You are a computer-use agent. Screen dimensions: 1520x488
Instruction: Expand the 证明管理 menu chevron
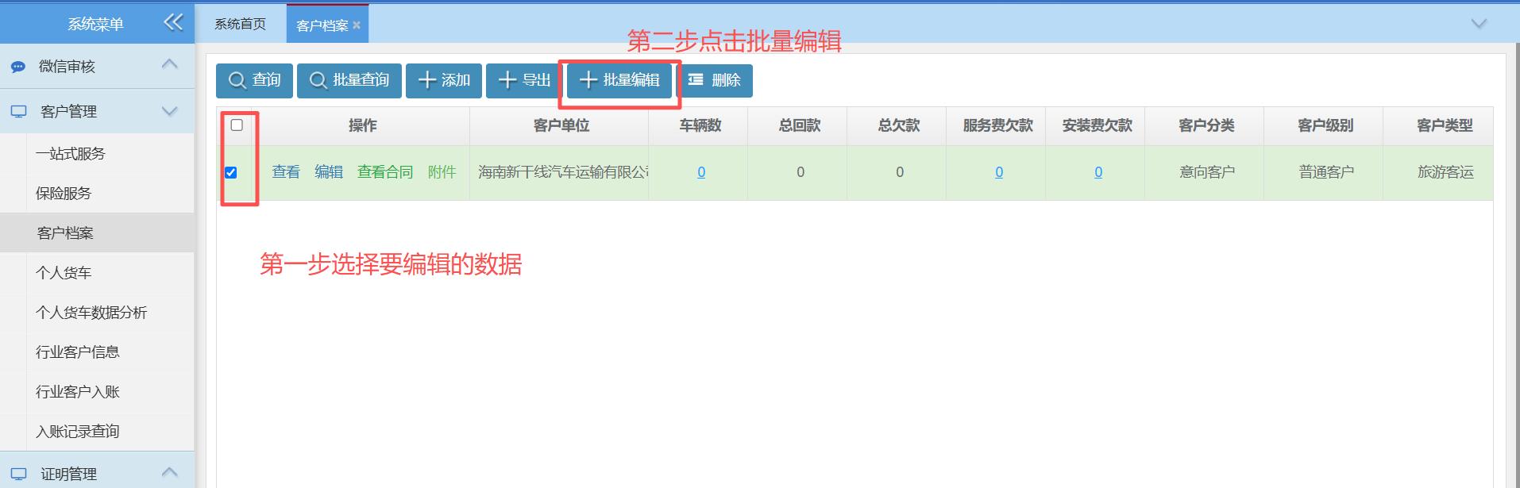pyautogui.click(x=170, y=472)
